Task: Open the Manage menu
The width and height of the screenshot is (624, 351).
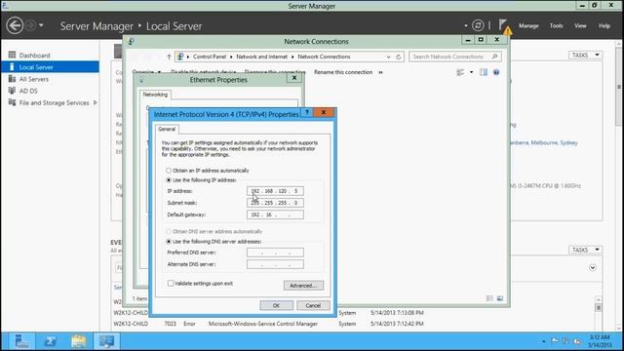Action: point(528,26)
